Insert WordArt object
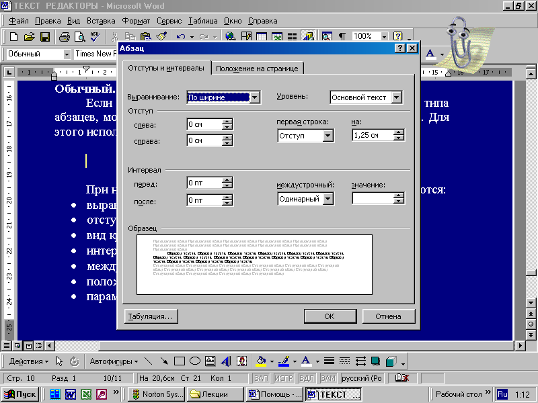The image size is (538, 403). (x=226, y=361)
